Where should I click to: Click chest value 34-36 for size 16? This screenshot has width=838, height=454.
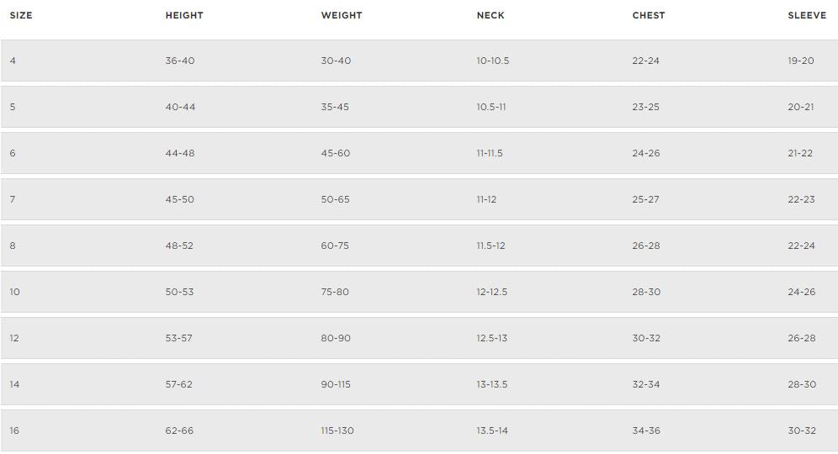(x=646, y=430)
